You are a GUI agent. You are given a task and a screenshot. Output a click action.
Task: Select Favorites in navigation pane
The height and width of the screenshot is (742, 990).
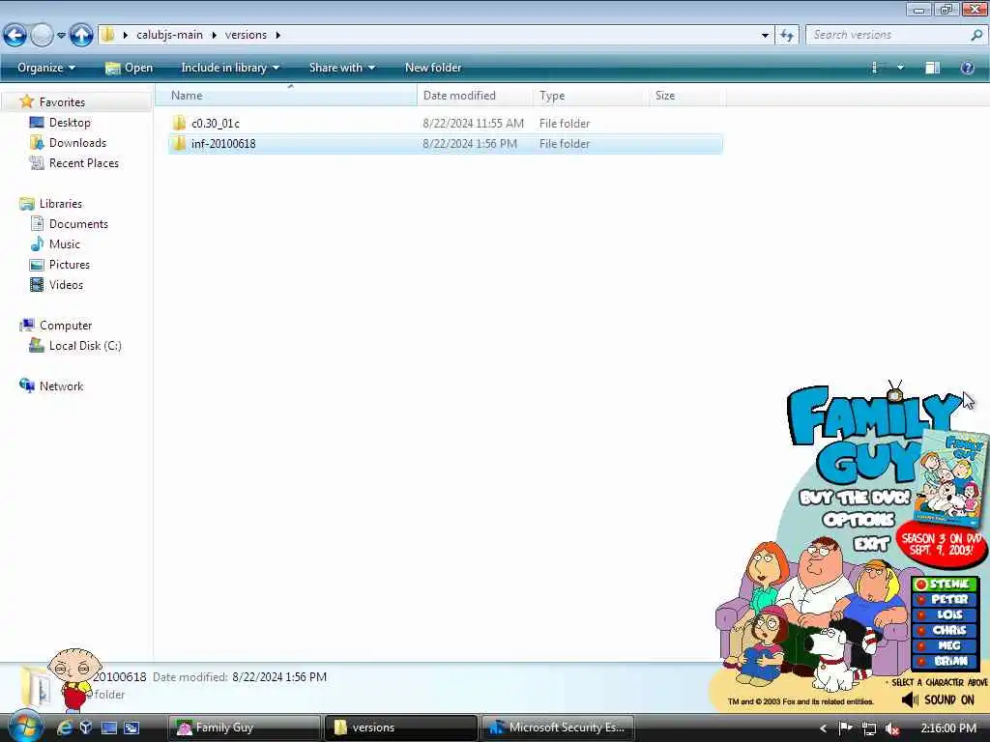click(61, 102)
